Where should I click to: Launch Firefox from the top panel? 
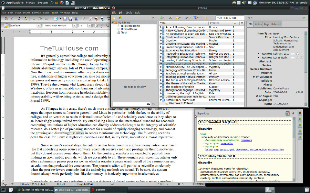click(62, 3)
